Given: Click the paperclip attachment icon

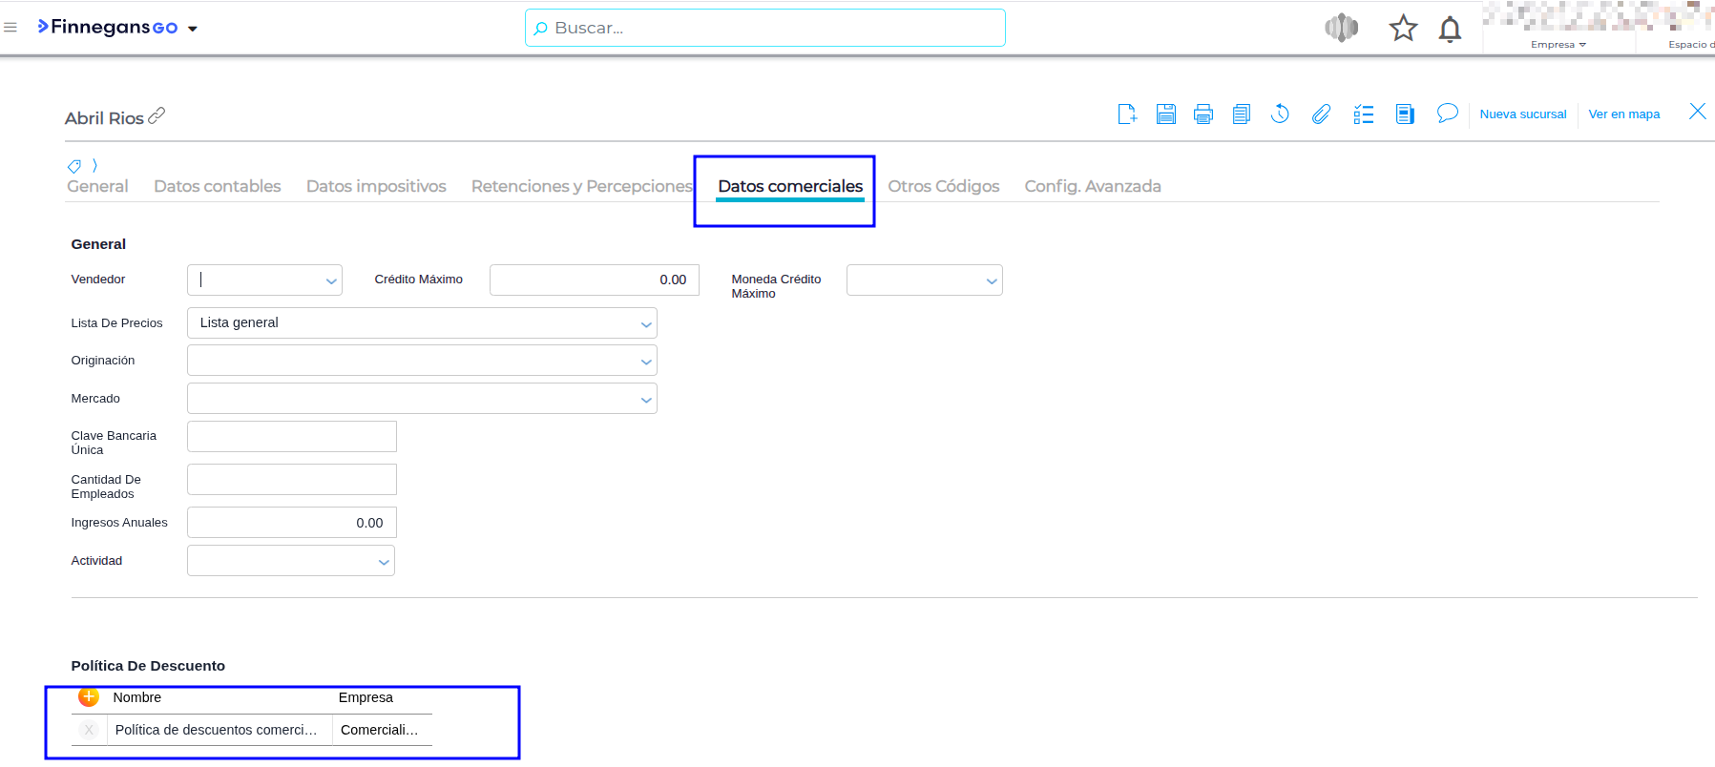Looking at the screenshot, I should pos(1321,114).
